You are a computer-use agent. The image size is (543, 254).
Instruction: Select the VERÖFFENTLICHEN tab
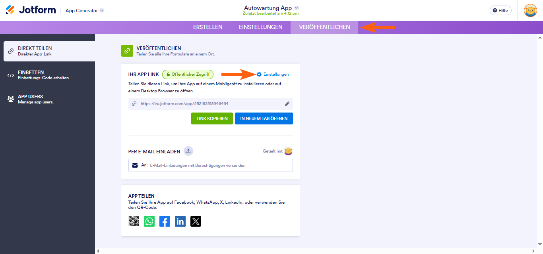[324, 27]
